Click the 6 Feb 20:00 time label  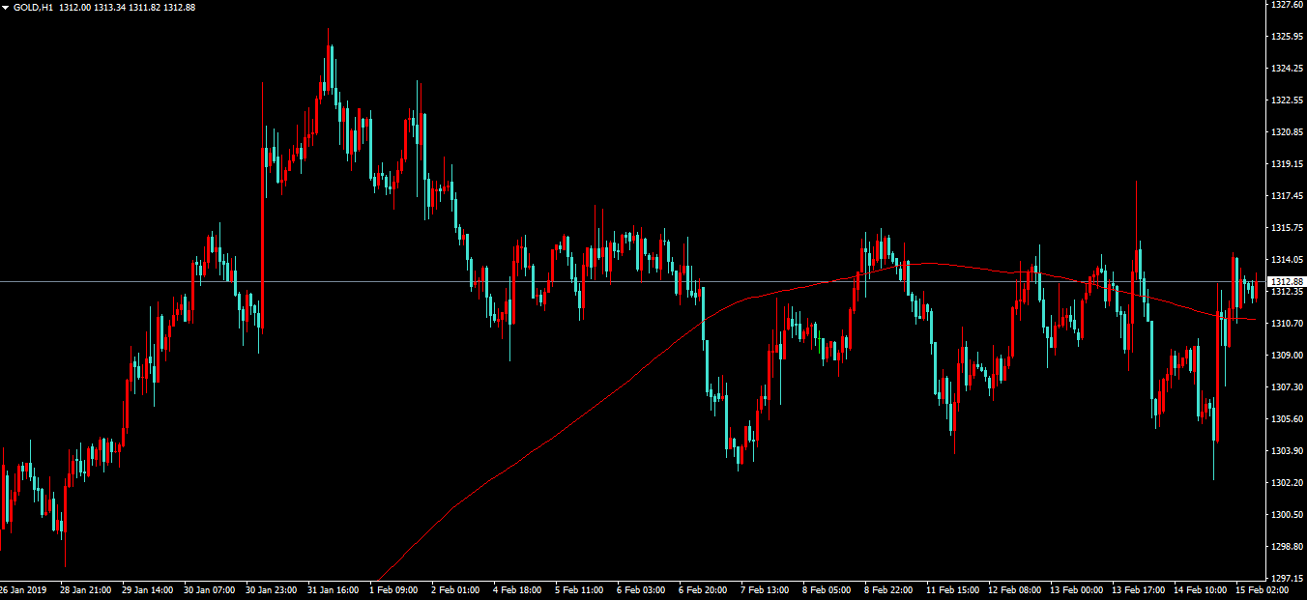click(703, 589)
